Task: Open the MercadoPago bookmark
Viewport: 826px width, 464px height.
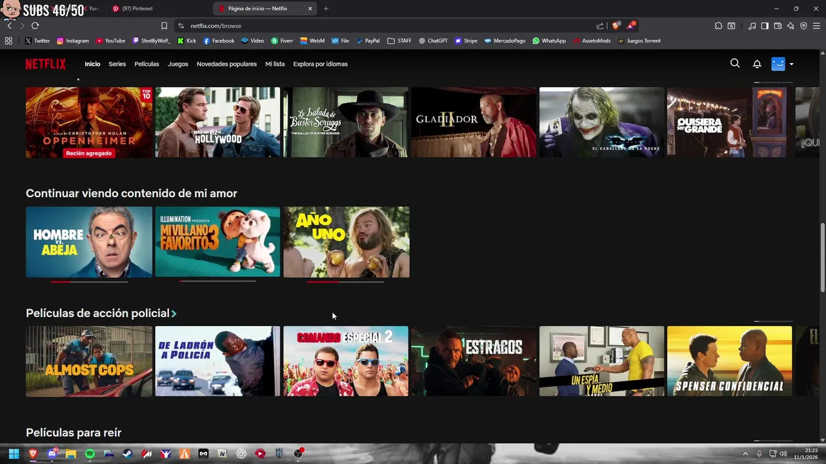Action: [505, 41]
